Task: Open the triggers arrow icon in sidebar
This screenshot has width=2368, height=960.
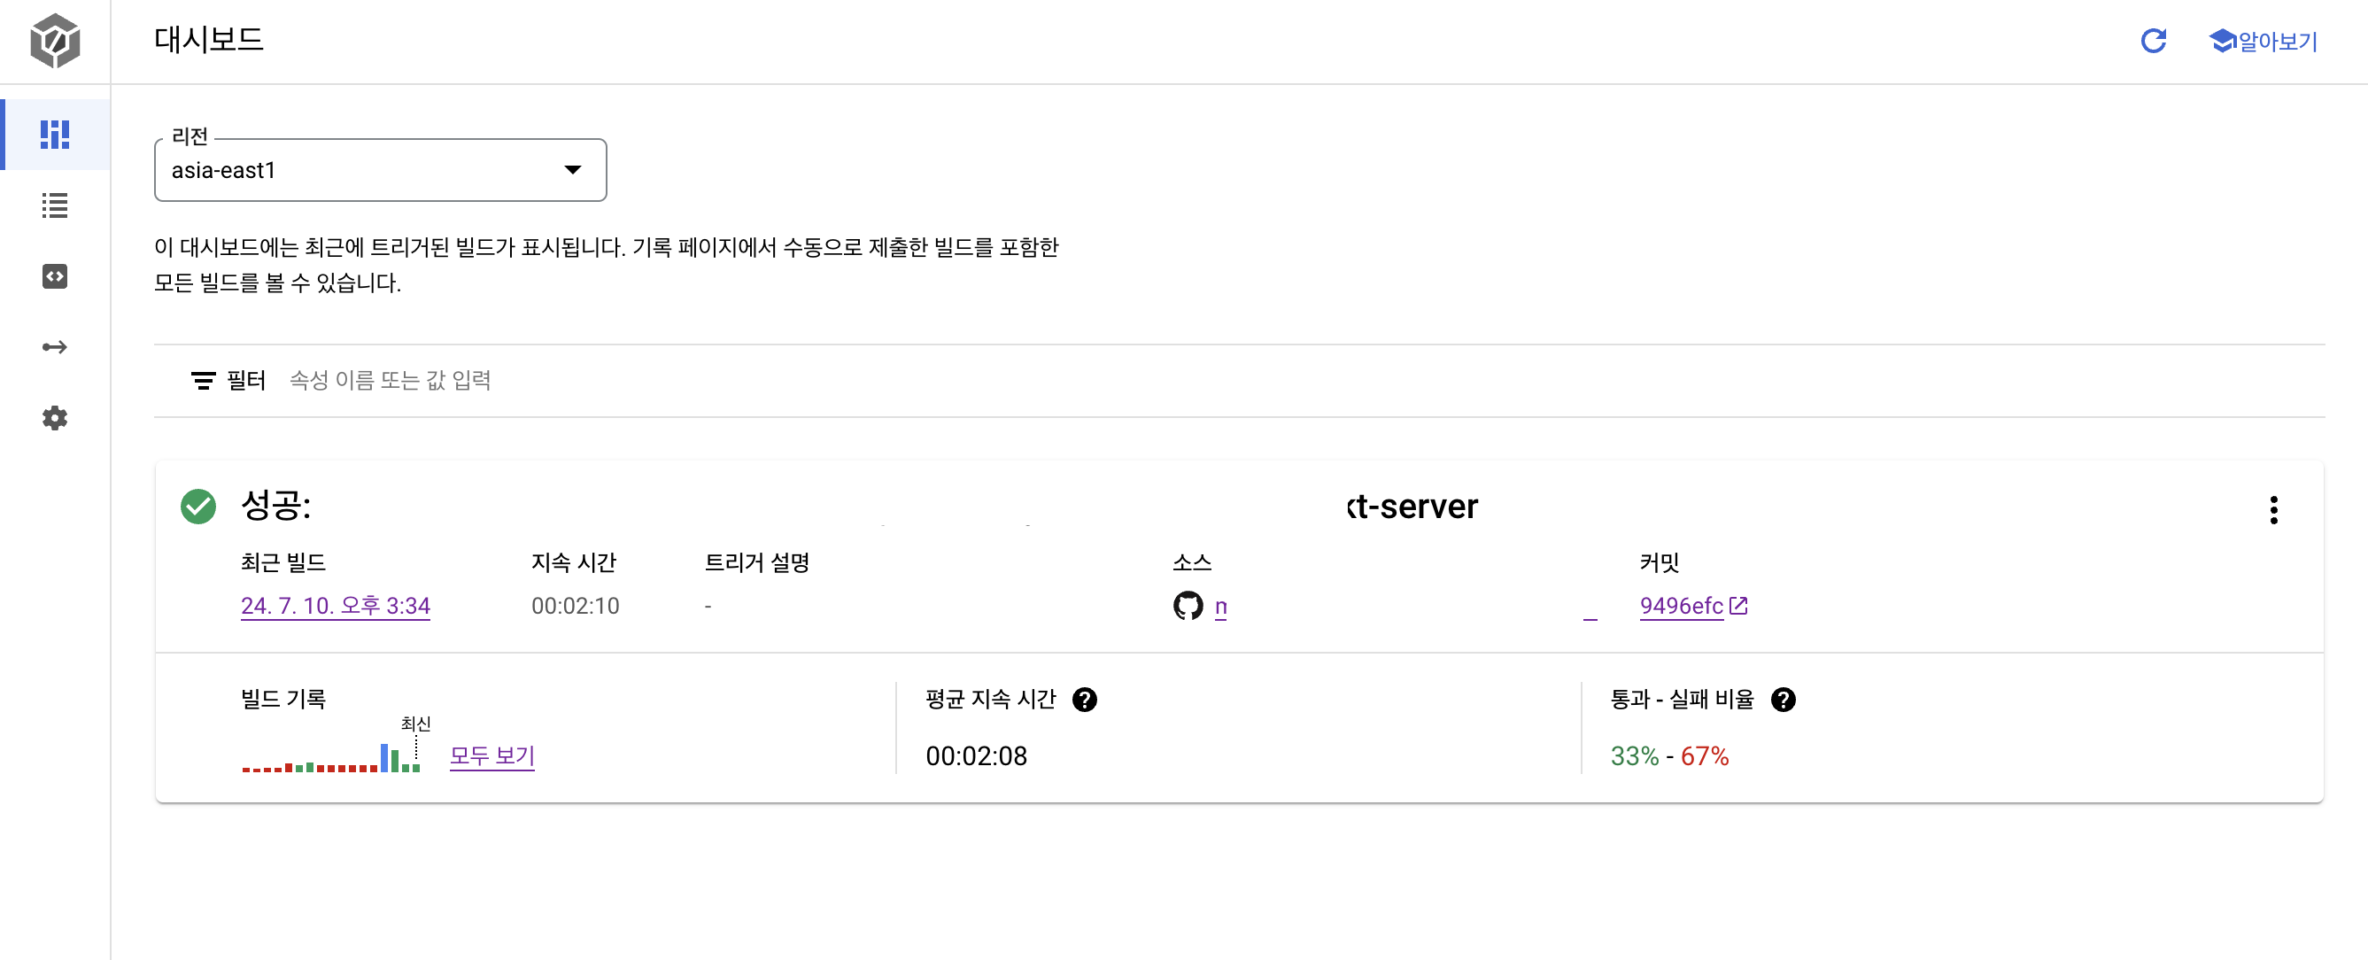Action: coord(55,346)
